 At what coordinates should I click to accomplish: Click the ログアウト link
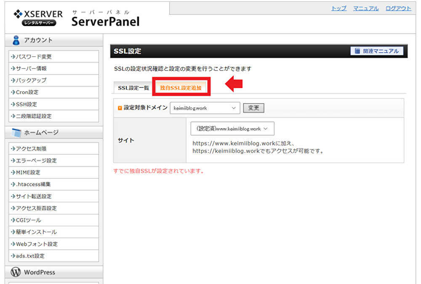point(398,8)
